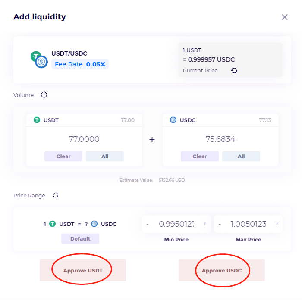
Task: Click the USDT/USDC pair token icon
Action: coord(39,59)
